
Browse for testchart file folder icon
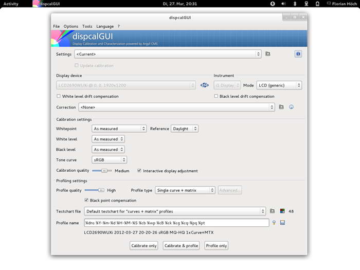tap(272, 211)
